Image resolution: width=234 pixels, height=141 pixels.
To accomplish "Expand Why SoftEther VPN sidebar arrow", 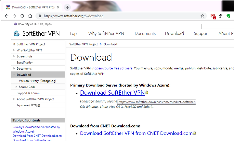I will 14,50.
